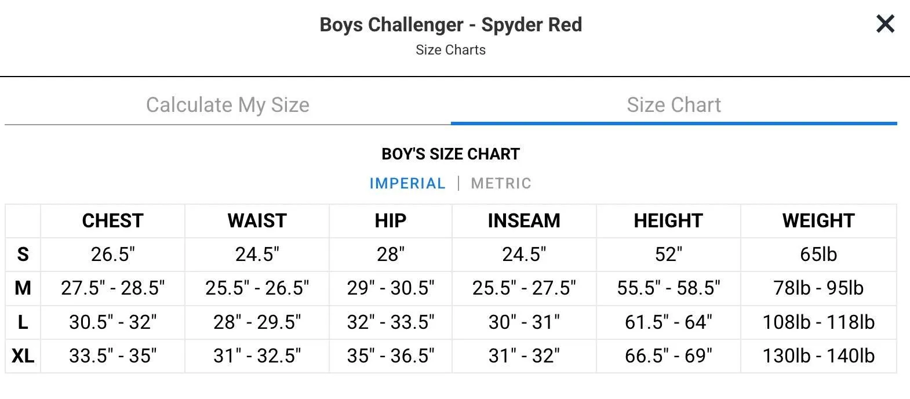Toggle units to Metric
Image resolution: width=910 pixels, height=399 pixels.
(x=501, y=183)
